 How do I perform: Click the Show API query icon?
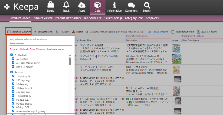[198, 32]
